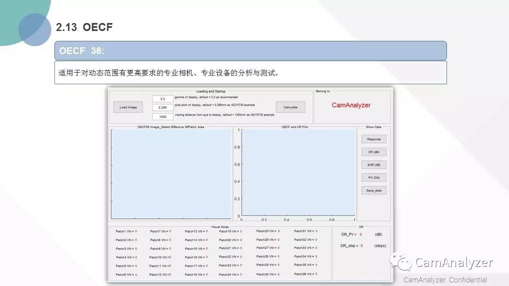Image resolution: width=509 pixels, height=286 pixels.
Task: Select the Patch24 VN value
Action: click(x=241, y=274)
